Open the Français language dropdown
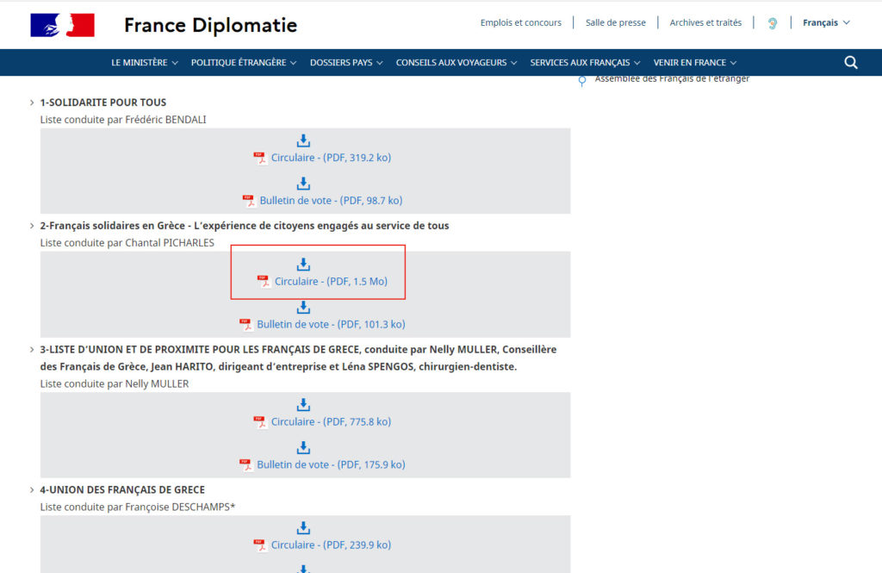 click(826, 23)
